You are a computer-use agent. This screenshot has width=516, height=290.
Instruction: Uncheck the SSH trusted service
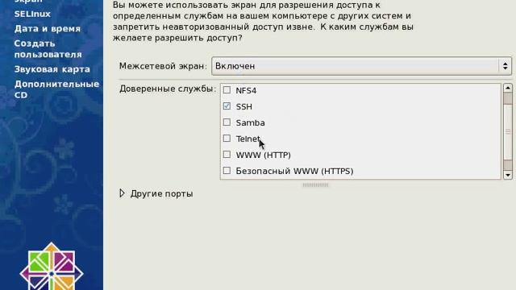(227, 106)
